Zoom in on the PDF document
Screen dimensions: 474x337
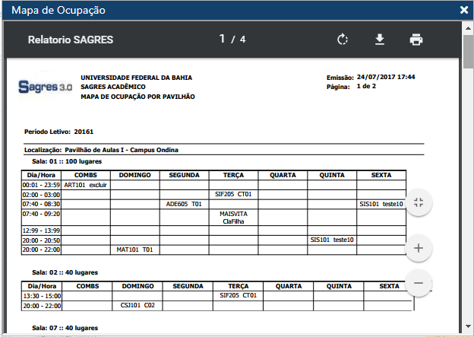point(419,248)
